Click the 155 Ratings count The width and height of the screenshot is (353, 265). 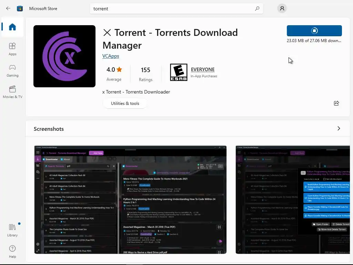click(x=146, y=74)
